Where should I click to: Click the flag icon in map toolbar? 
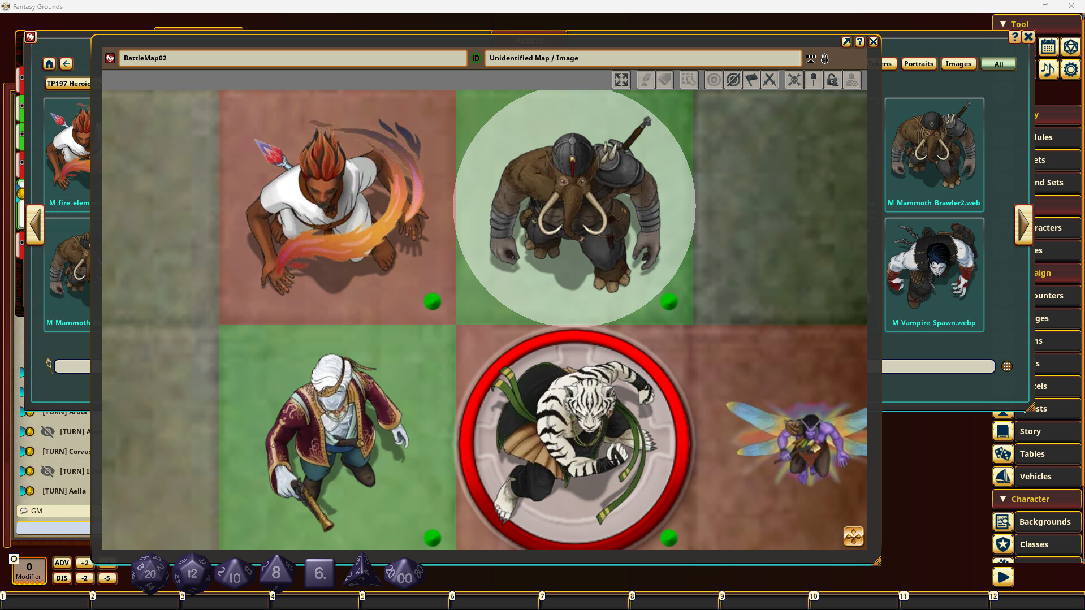coord(751,80)
